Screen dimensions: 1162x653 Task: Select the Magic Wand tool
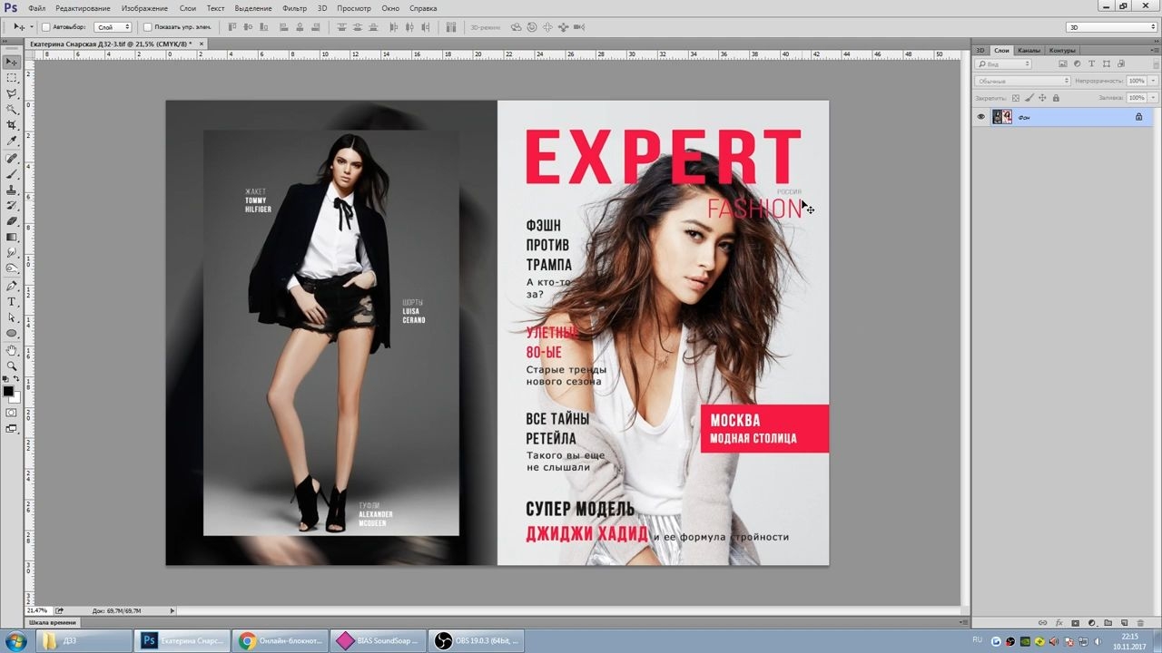(12, 109)
